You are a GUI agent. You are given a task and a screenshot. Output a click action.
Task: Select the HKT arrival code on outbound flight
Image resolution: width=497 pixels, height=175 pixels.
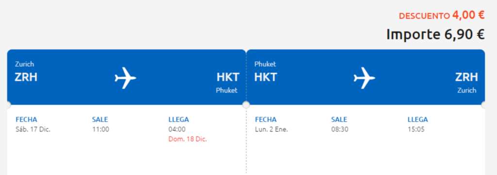coord(228,77)
